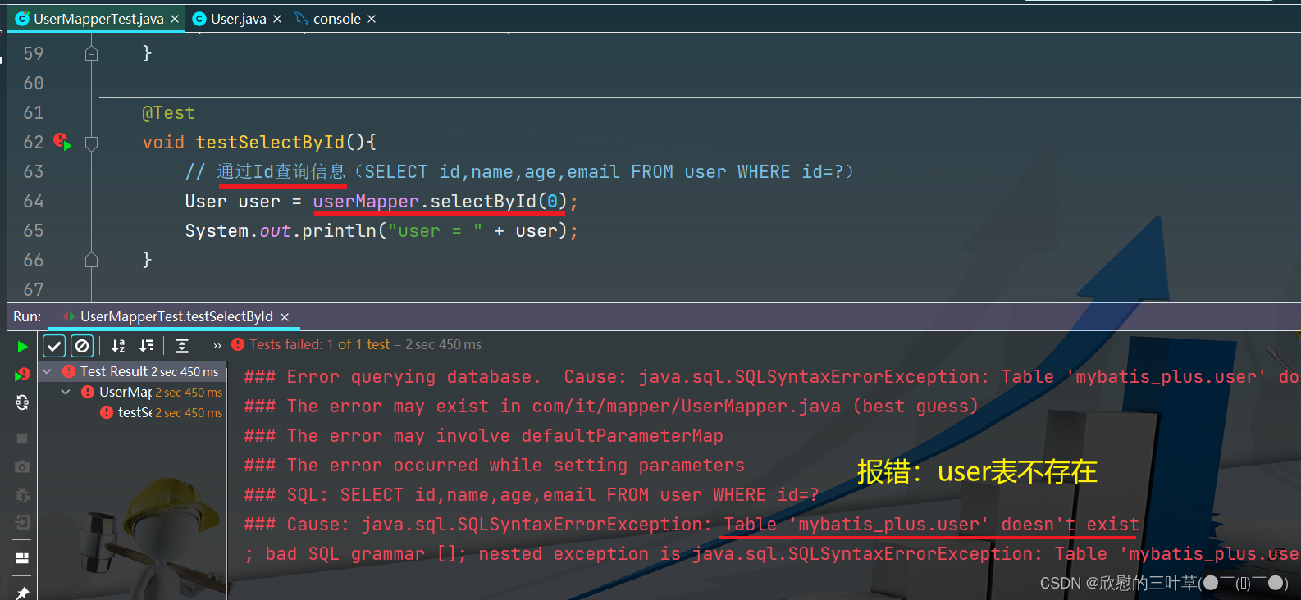Click the failed test icon of UserMap node
Image resolution: width=1301 pixels, height=600 pixels.
88,392
